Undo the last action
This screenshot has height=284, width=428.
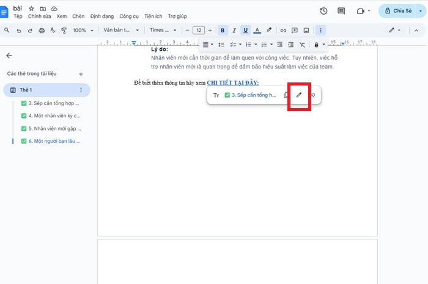18,31
